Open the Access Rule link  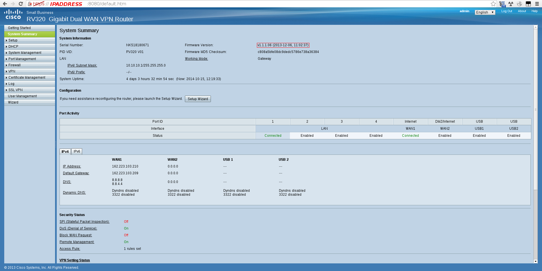[x=70, y=249]
